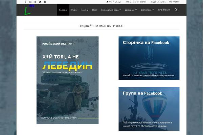
Task: Click Читайте новини та офіційні повідомлення text
Action: [x=149, y=75]
